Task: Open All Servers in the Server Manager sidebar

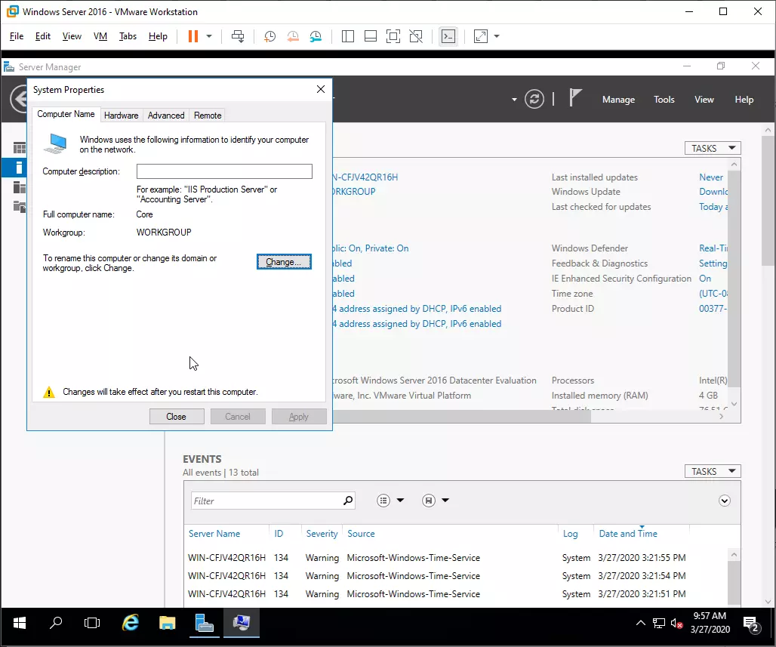Action: click(20, 187)
